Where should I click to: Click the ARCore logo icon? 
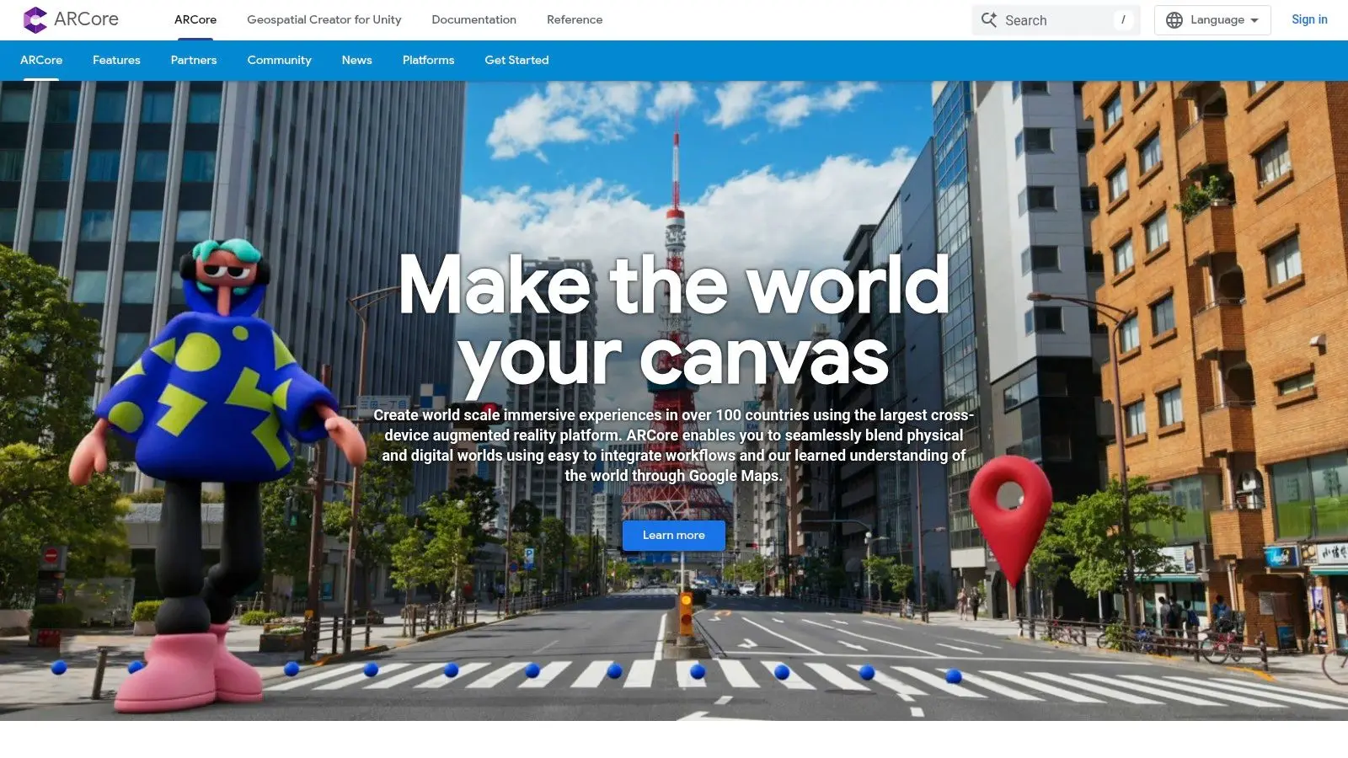point(35,19)
